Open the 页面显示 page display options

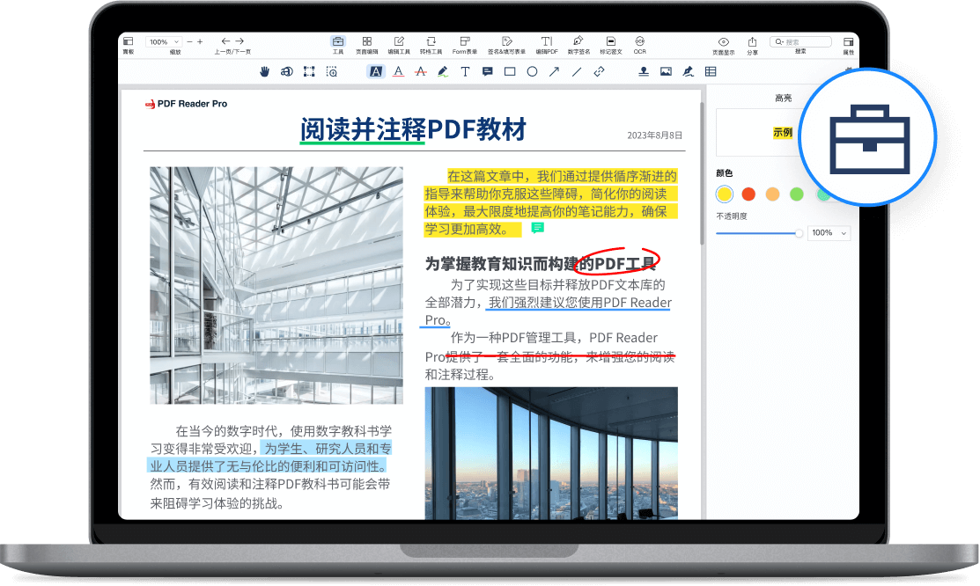click(723, 42)
